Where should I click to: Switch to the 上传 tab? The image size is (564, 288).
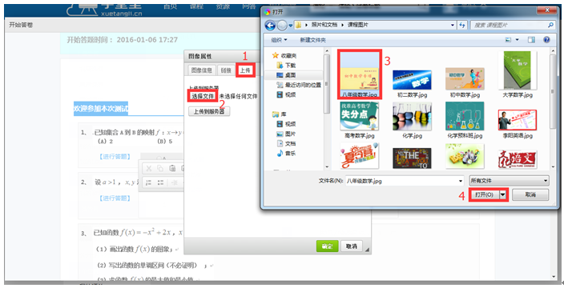245,70
